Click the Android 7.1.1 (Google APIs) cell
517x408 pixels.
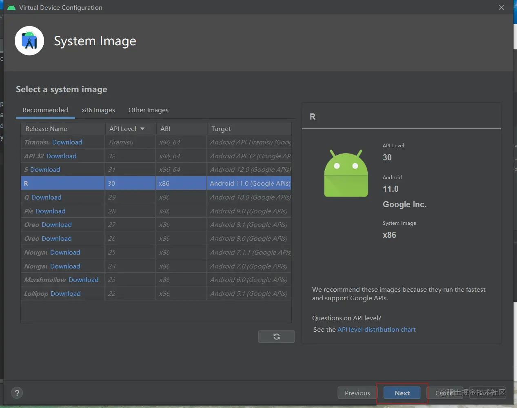tap(249, 252)
